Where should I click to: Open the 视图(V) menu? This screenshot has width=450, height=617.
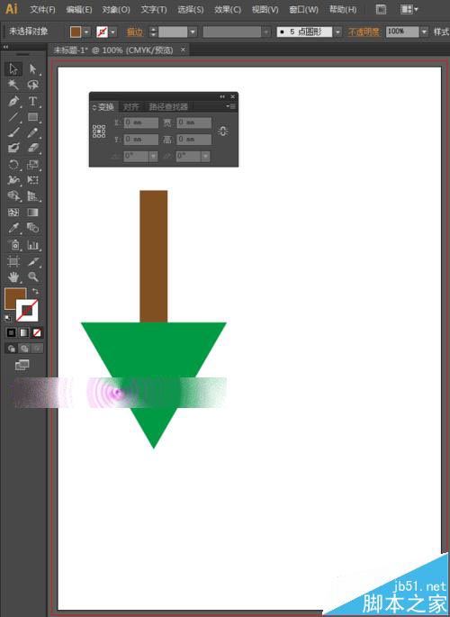265,9
